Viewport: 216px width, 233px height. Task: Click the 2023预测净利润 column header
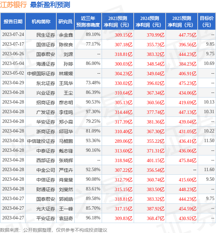coord(118,22)
